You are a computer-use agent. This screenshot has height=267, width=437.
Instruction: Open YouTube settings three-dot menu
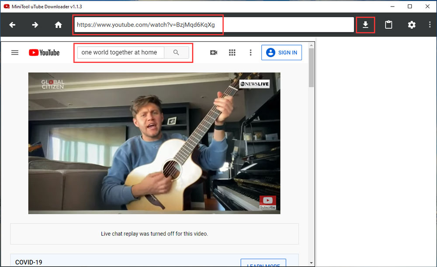click(250, 52)
